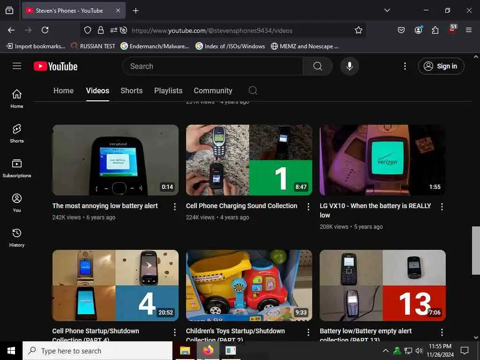Click the page vertical scrollbar thumb

(x=476, y=250)
